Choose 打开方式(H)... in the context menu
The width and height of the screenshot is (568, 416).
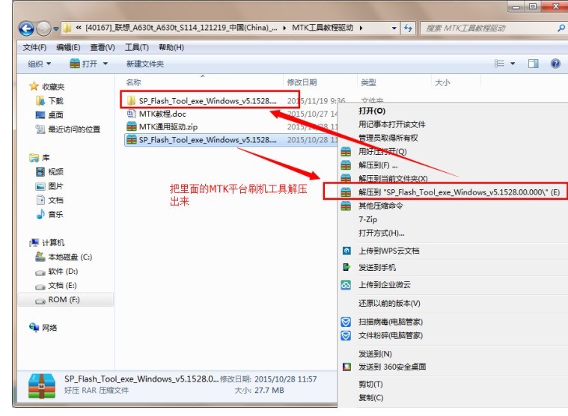381,233
